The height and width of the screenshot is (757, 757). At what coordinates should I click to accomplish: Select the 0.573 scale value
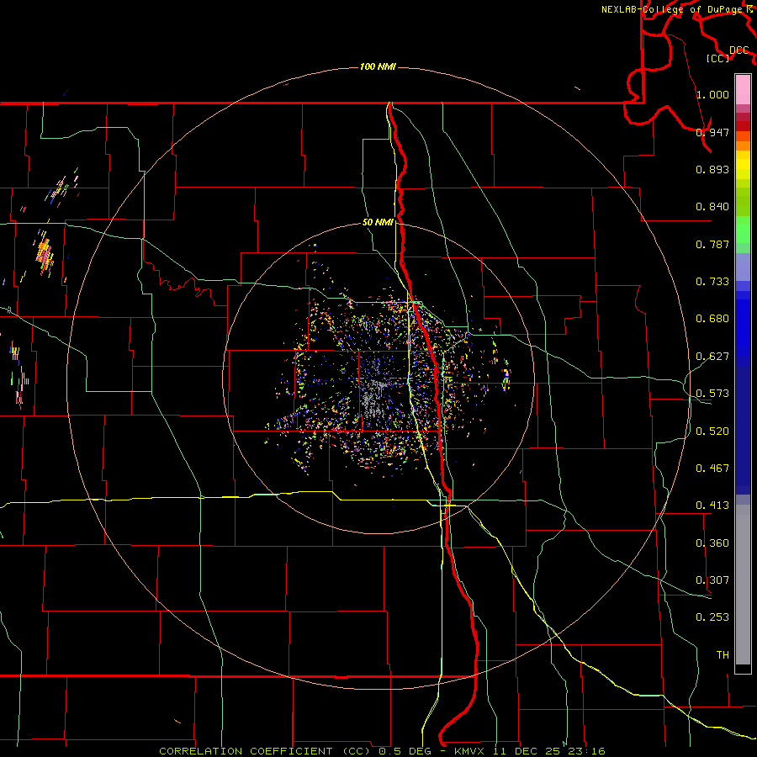[712, 394]
